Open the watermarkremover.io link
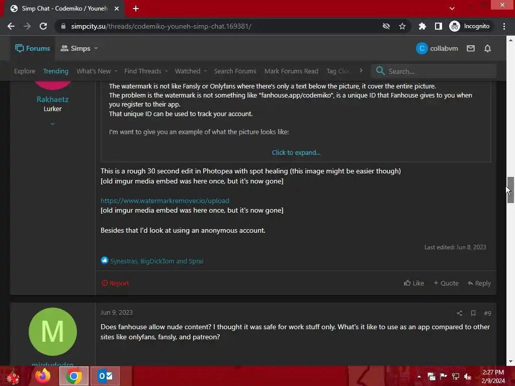Image resolution: width=515 pixels, height=386 pixels. click(x=165, y=201)
